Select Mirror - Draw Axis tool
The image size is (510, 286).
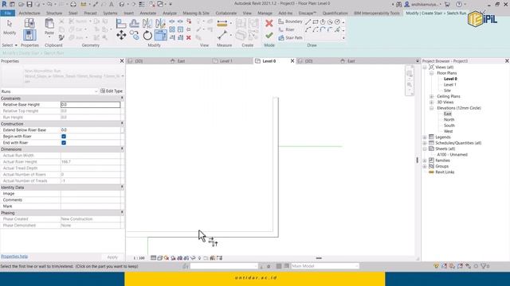(160, 23)
